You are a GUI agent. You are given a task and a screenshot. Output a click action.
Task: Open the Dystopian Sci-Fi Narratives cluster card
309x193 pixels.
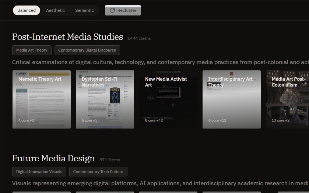point(105,99)
